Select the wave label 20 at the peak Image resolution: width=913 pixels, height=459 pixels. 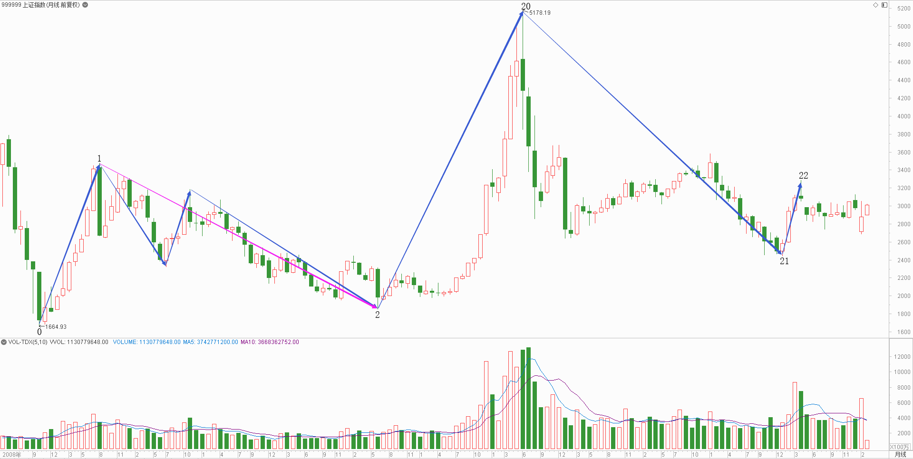(525, 6)
